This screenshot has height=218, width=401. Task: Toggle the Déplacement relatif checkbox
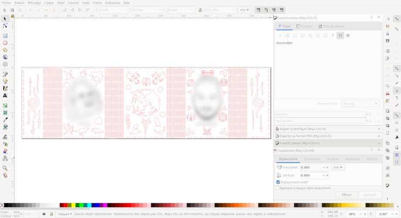point(278,182)
